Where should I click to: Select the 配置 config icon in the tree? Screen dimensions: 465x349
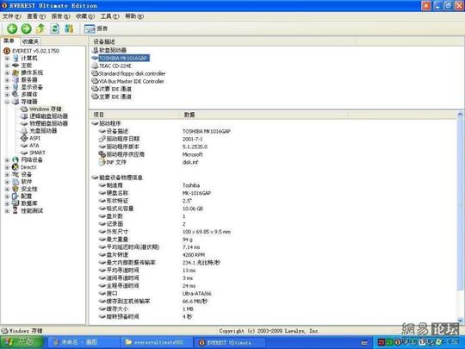[15, 196]
